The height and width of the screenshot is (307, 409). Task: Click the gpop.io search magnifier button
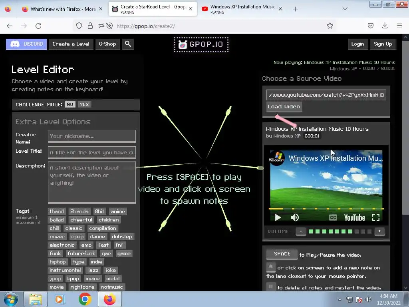pyautogui.click(x=128, y=44)
